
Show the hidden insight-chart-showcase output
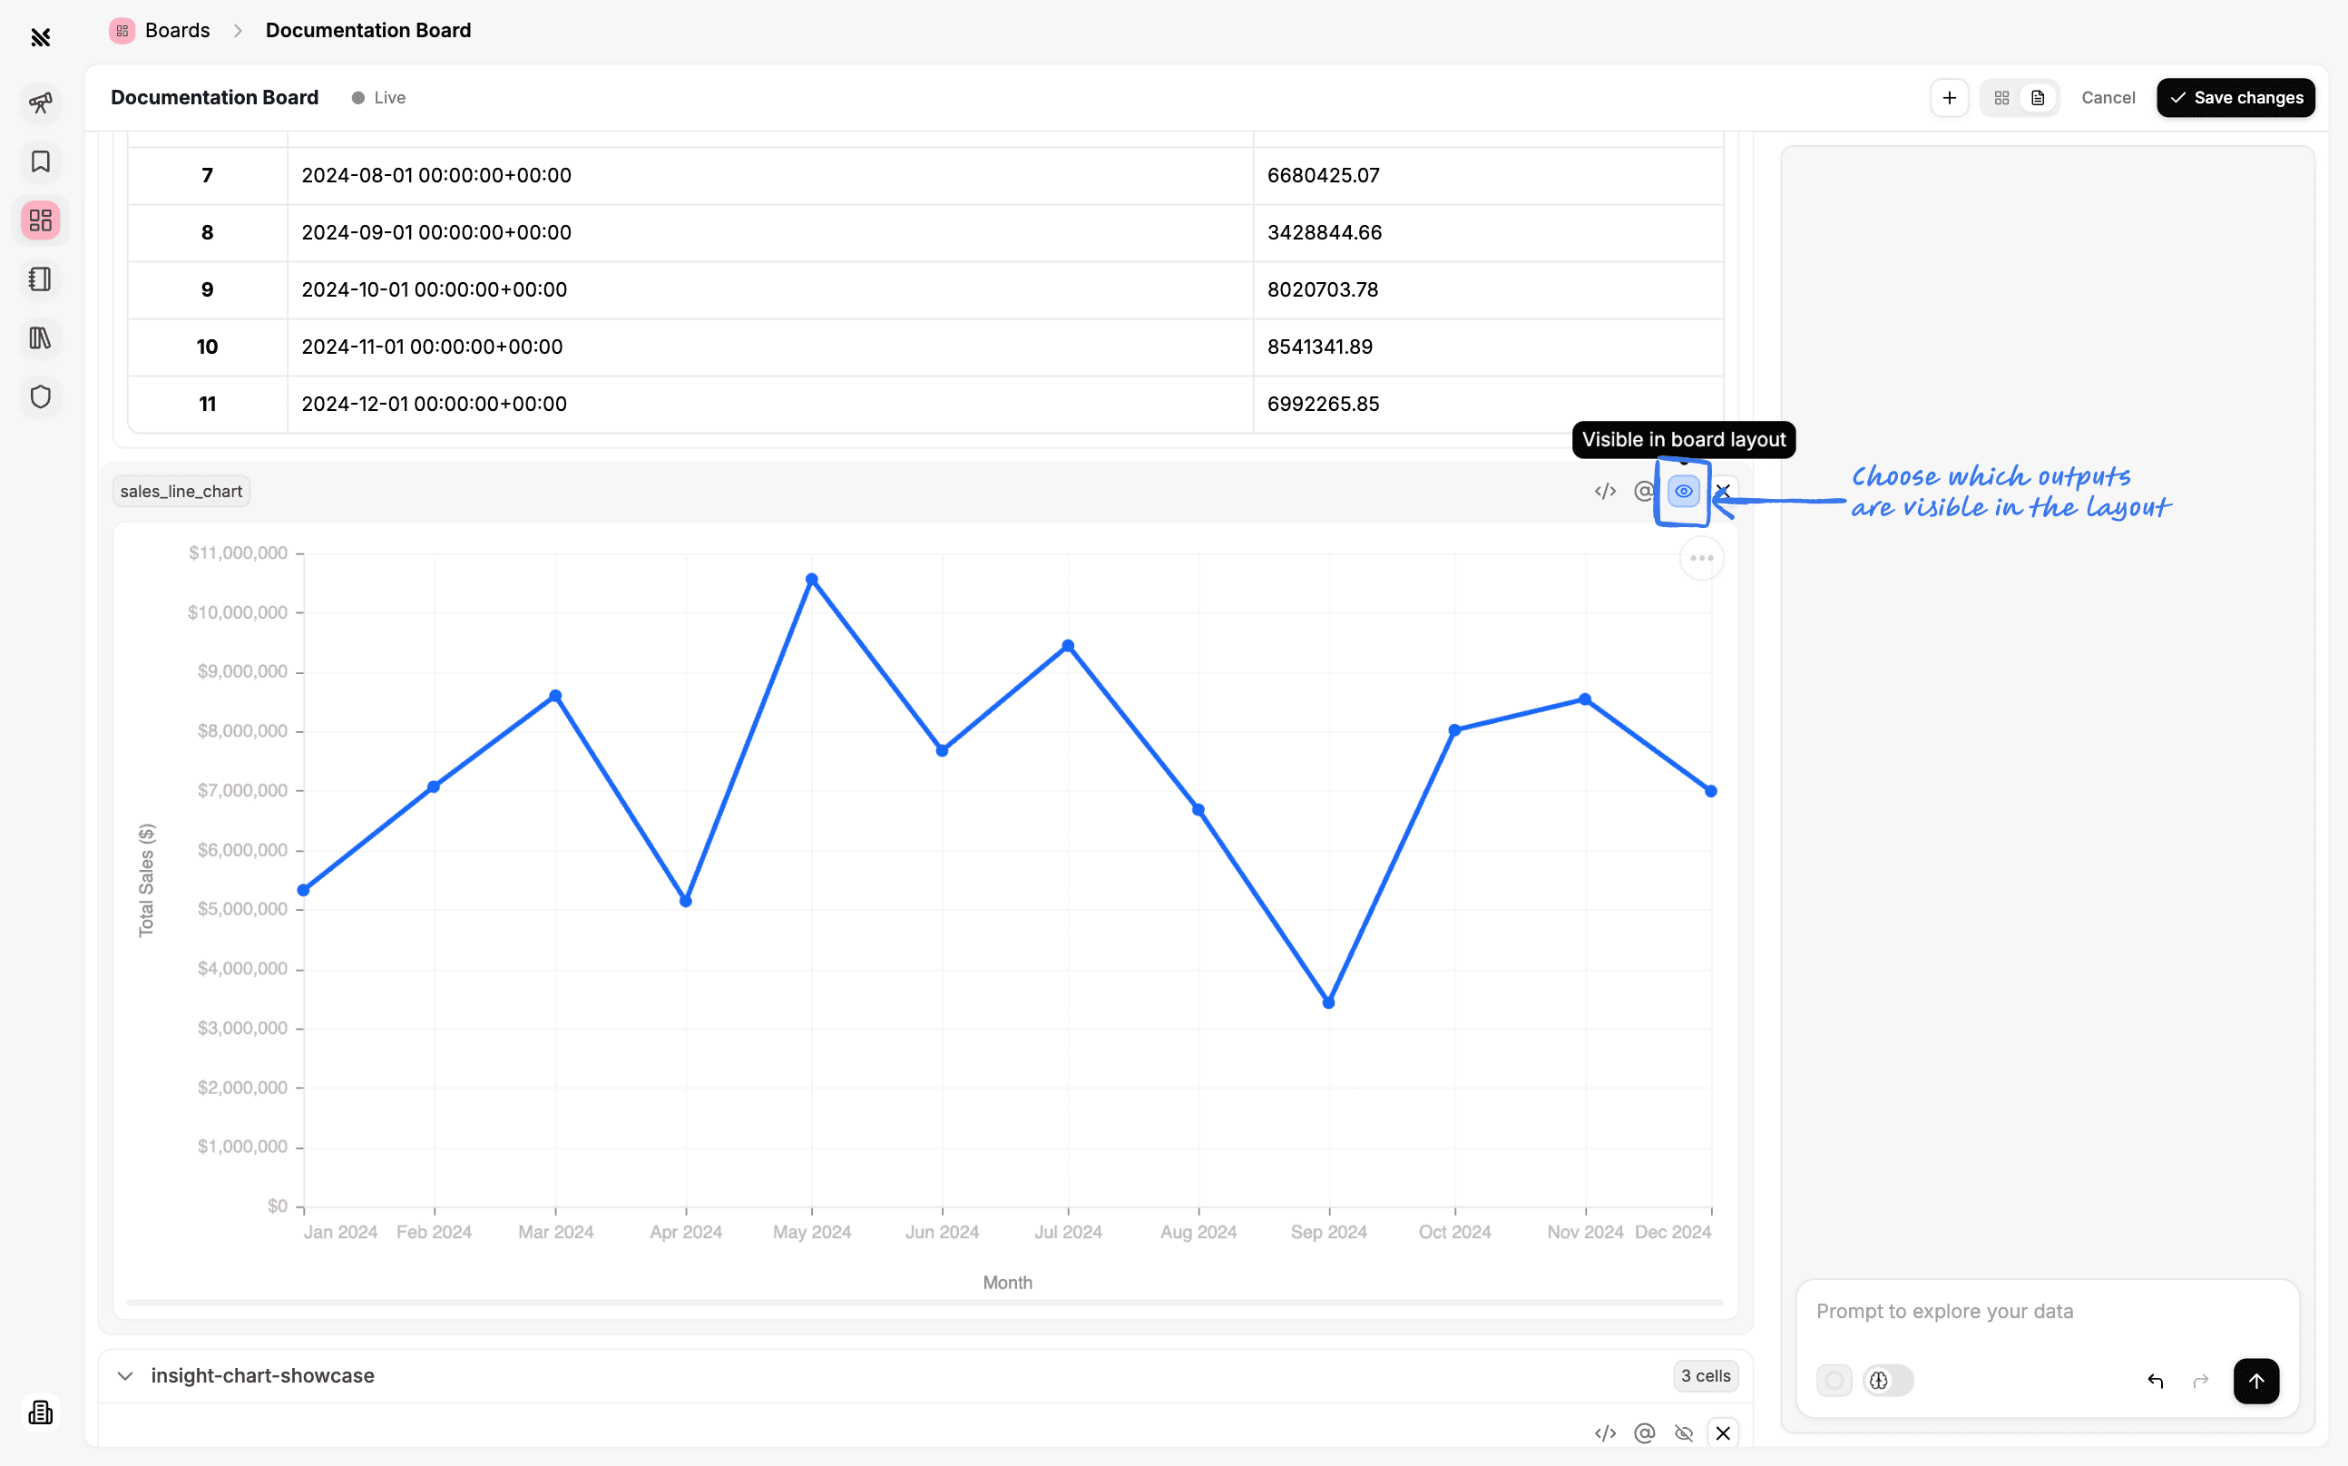coord(1684,1433)
